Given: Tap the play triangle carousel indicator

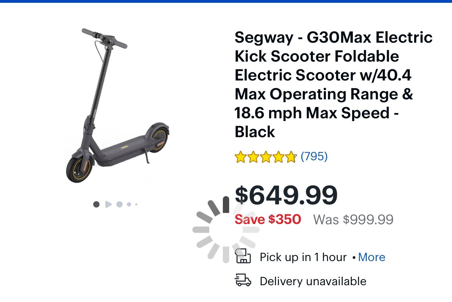Looking at the screenshot, I should coord(108,204).
